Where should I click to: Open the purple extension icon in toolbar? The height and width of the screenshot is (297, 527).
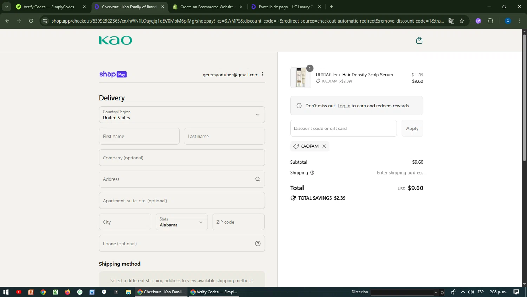[x=478, y=21]
